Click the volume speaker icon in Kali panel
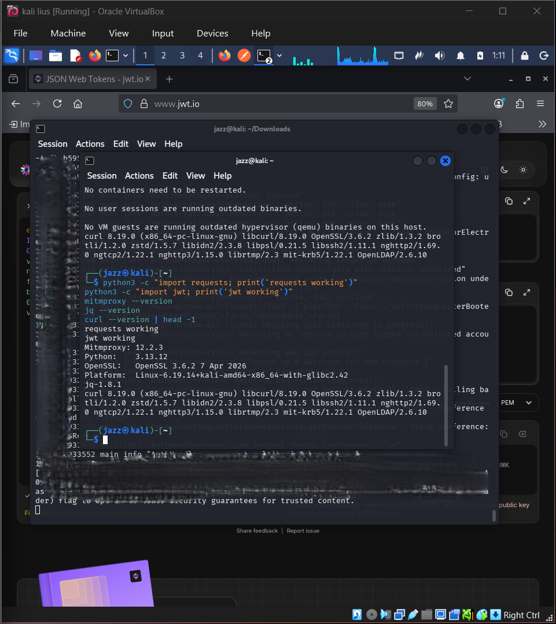Screen dimensions: 556x624 [439, 56]
